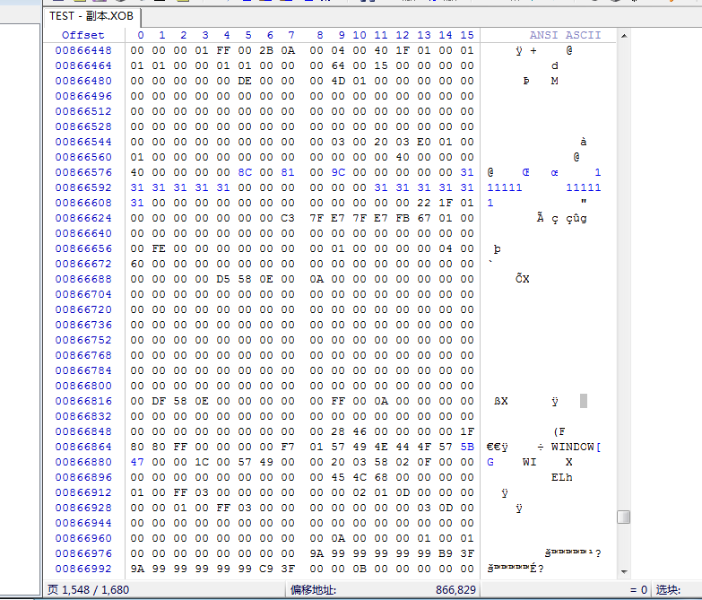
Task: Select offset 00866864 in the Offset column
Action: click(x=83, y=447)
